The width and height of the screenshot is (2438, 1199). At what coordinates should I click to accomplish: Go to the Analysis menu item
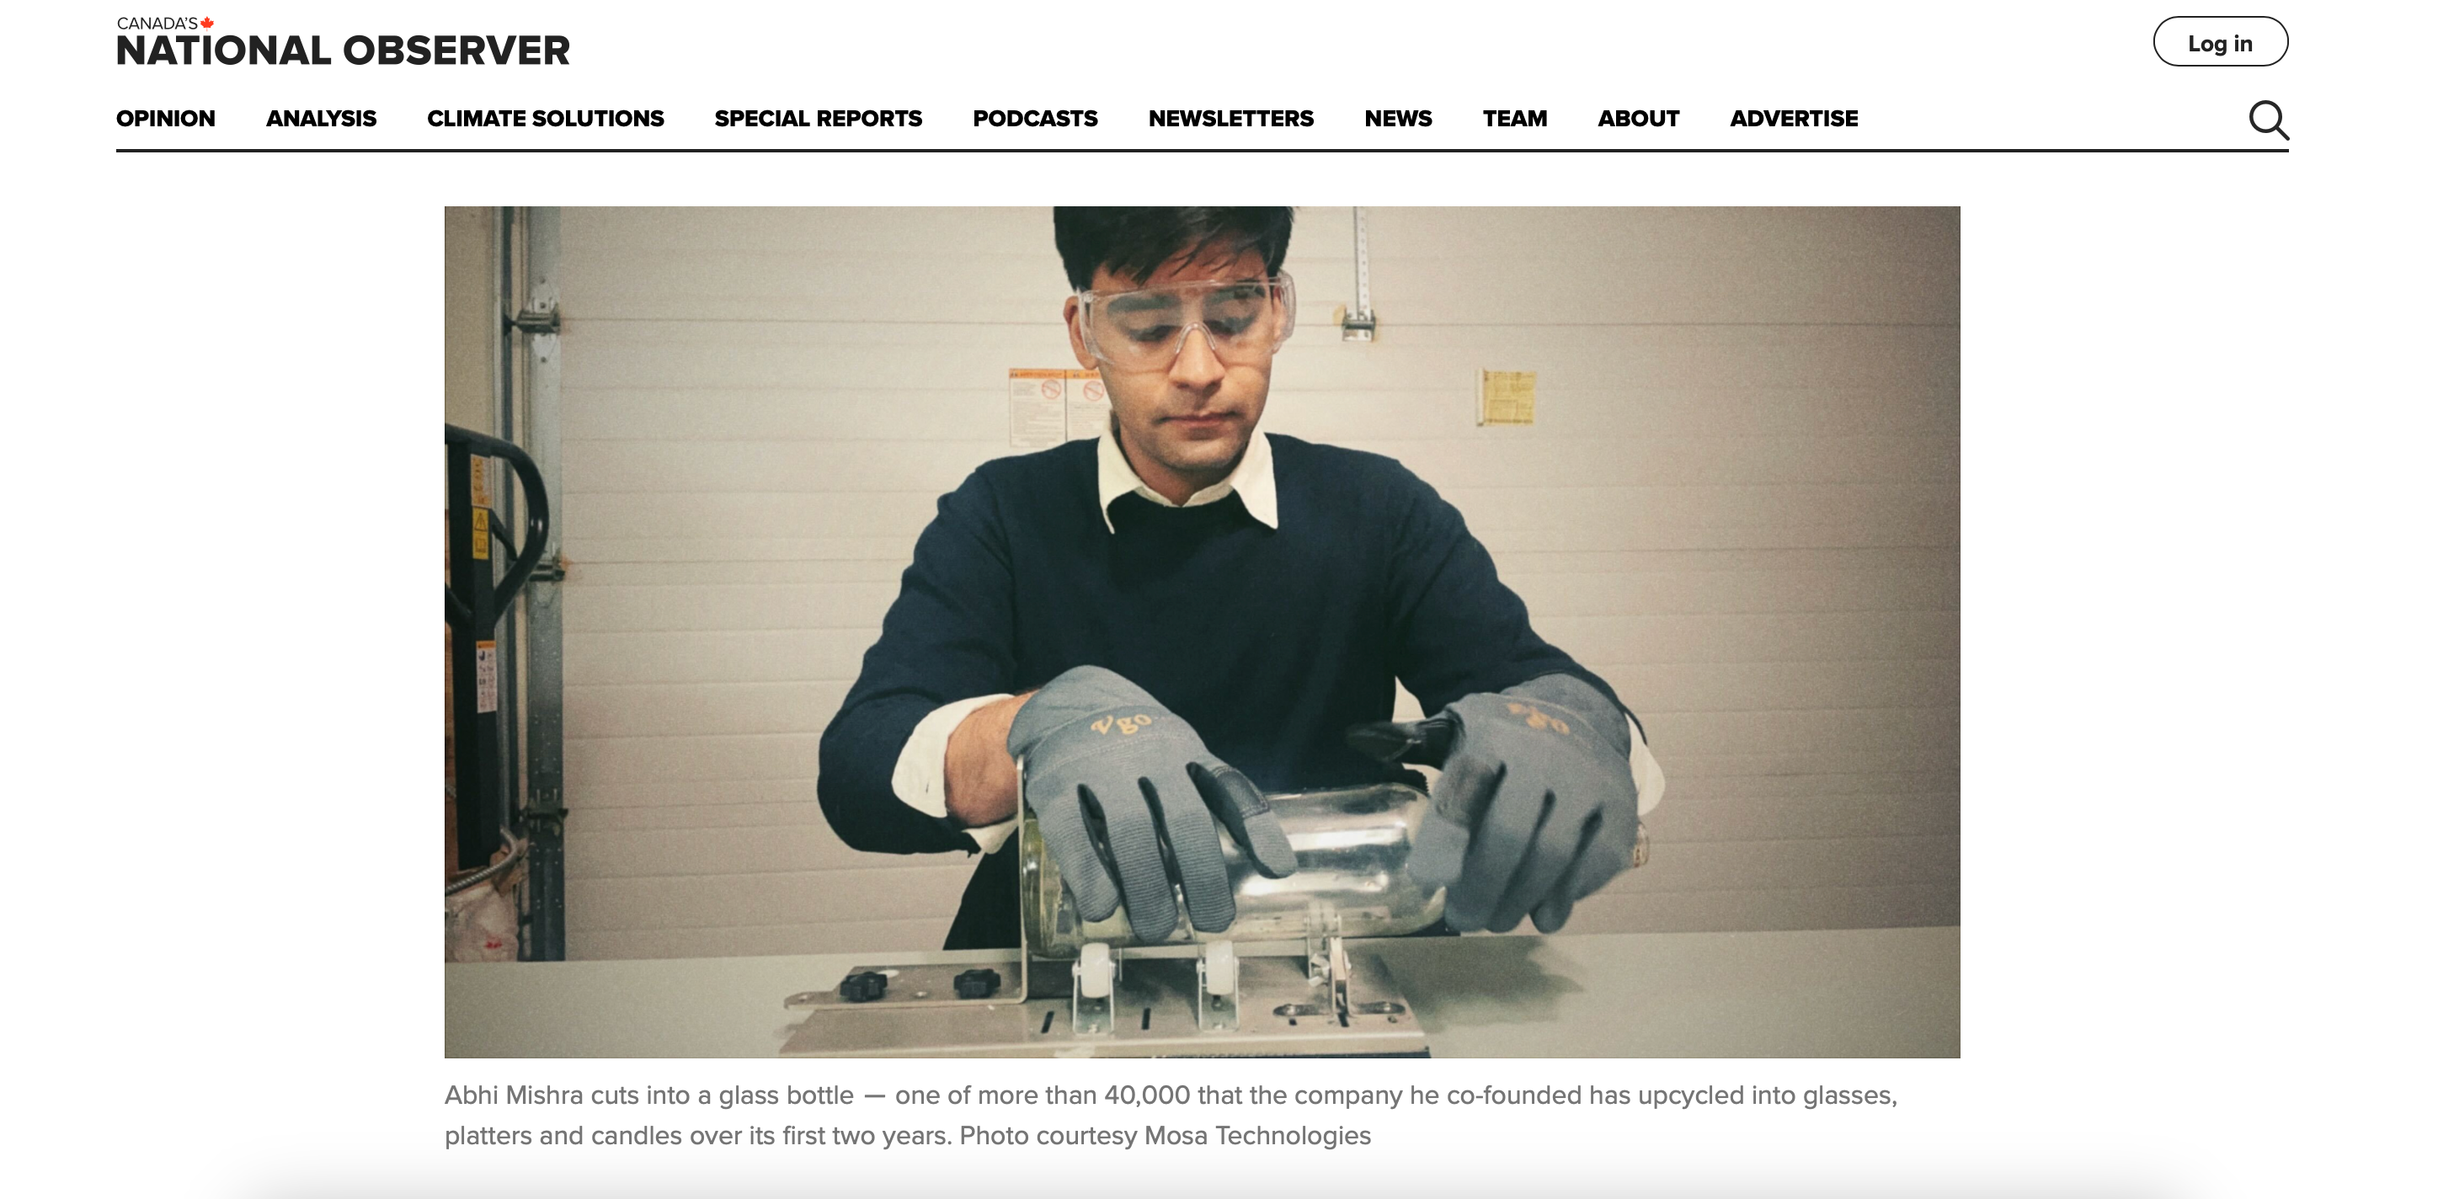click(321, 118)
